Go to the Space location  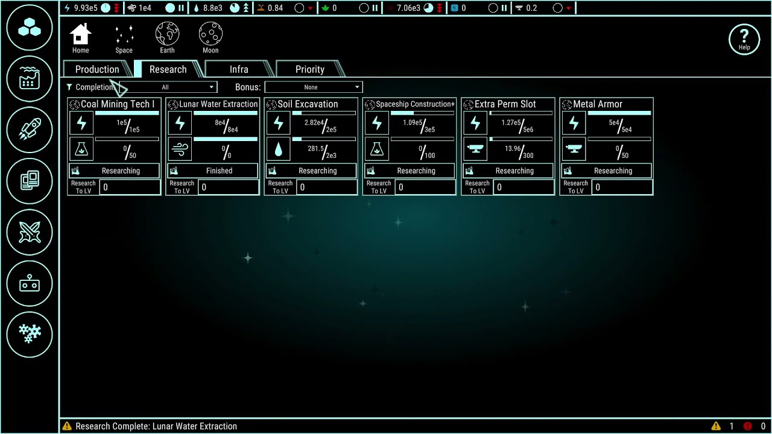124,38
